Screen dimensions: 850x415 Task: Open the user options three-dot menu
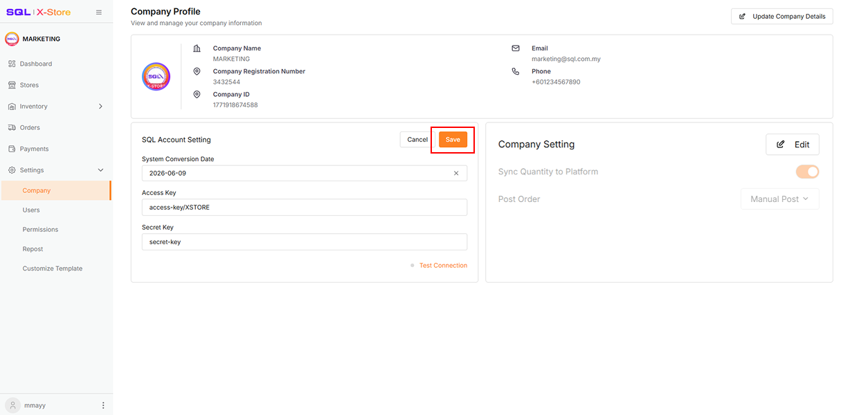(x=103, y=405)
